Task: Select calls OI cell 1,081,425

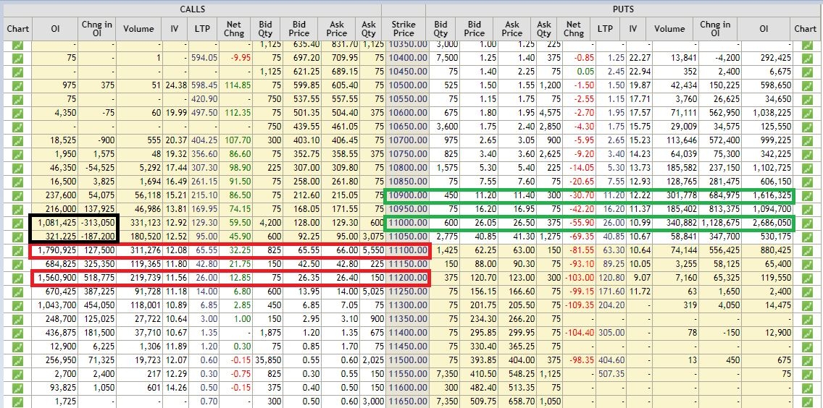Action: coord(57,223)
